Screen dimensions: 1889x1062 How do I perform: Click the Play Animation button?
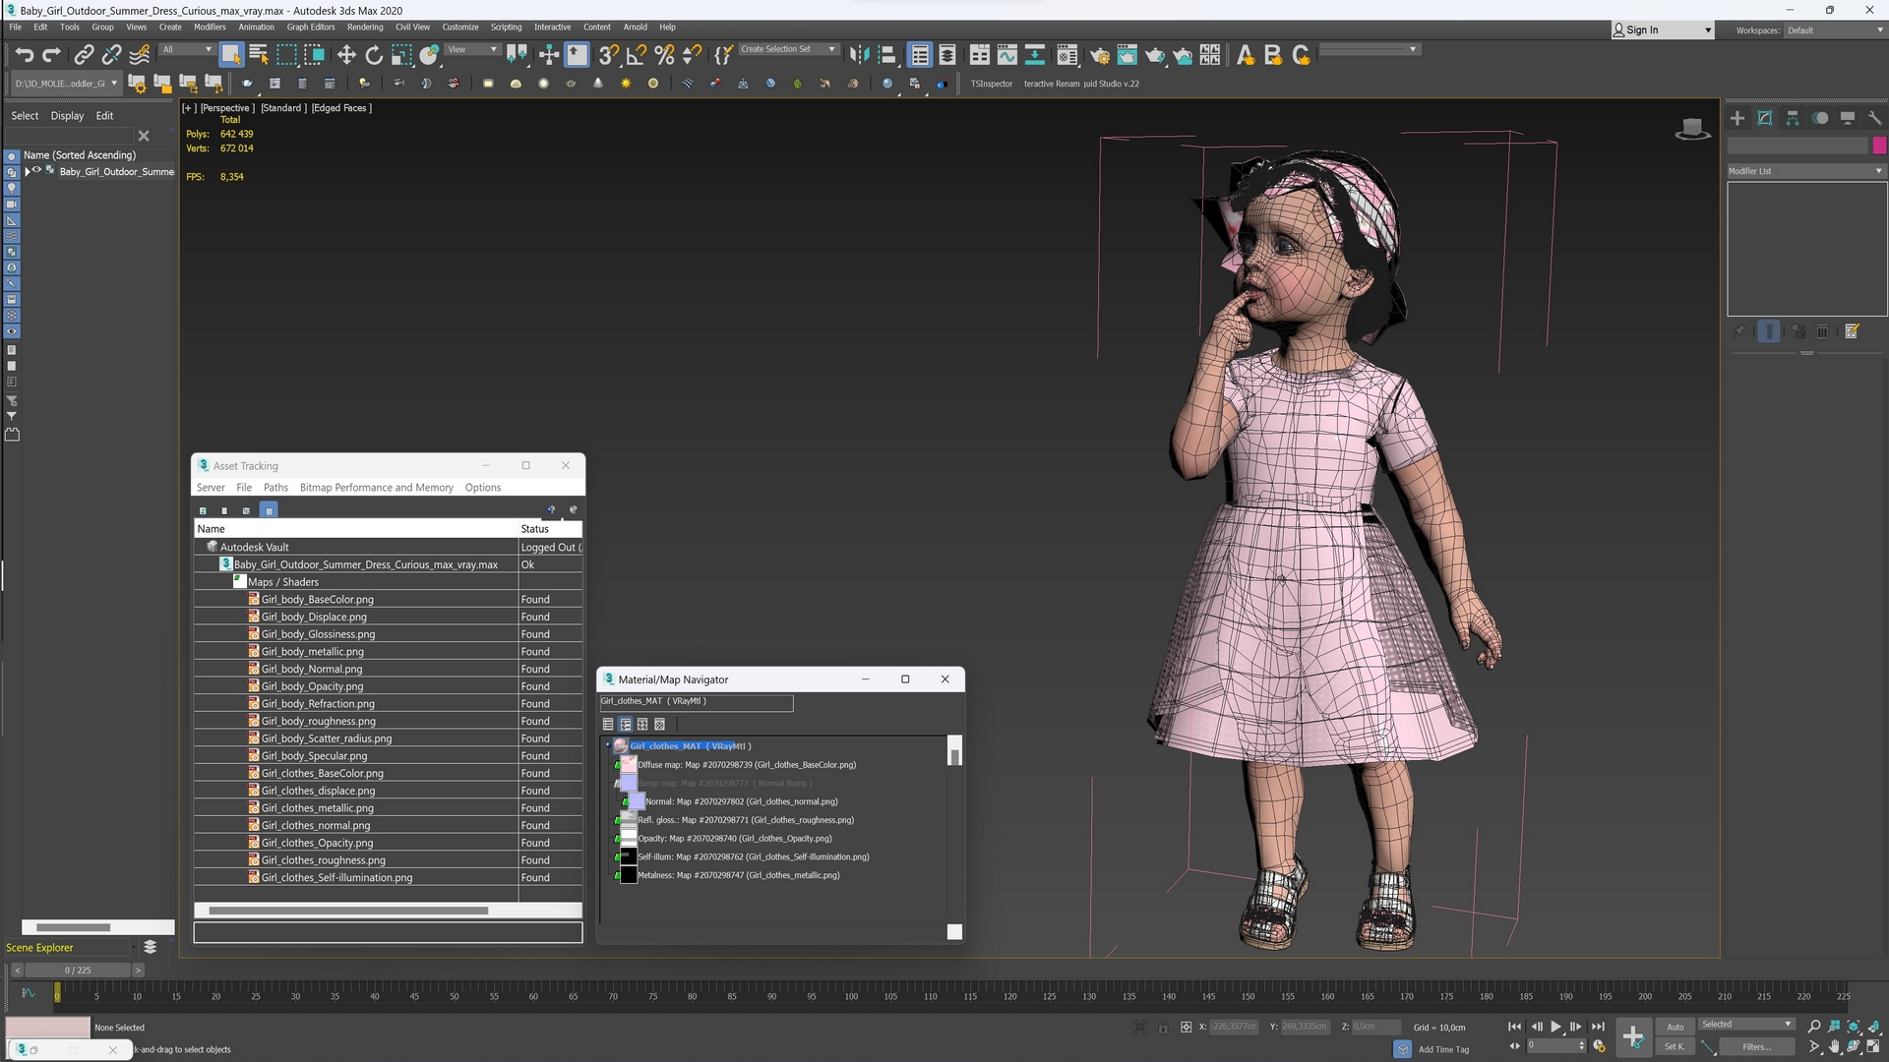1556,1027
